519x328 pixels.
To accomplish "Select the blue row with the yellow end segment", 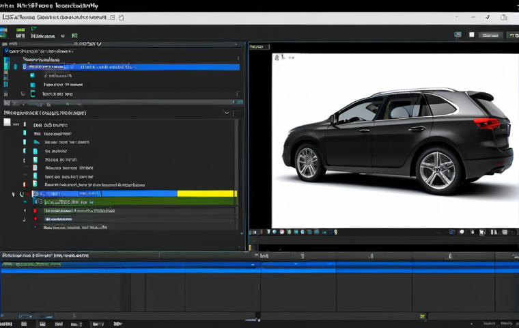I will pos(135,193).
